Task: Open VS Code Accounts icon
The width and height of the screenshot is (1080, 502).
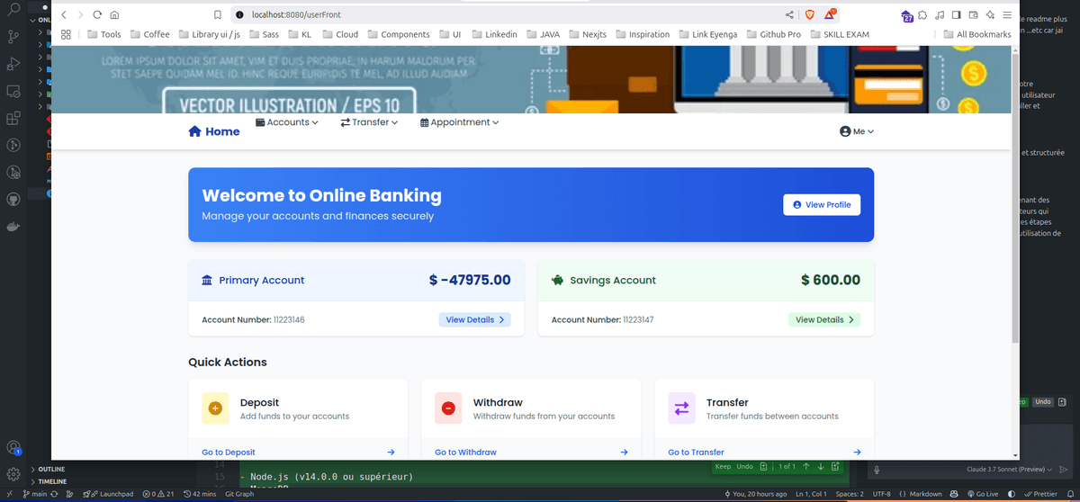Action: tap(13, 447)
